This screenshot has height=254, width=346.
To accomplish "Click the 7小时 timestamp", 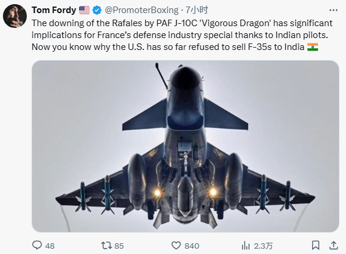I will pyautogui.click(x=197, y=10).
